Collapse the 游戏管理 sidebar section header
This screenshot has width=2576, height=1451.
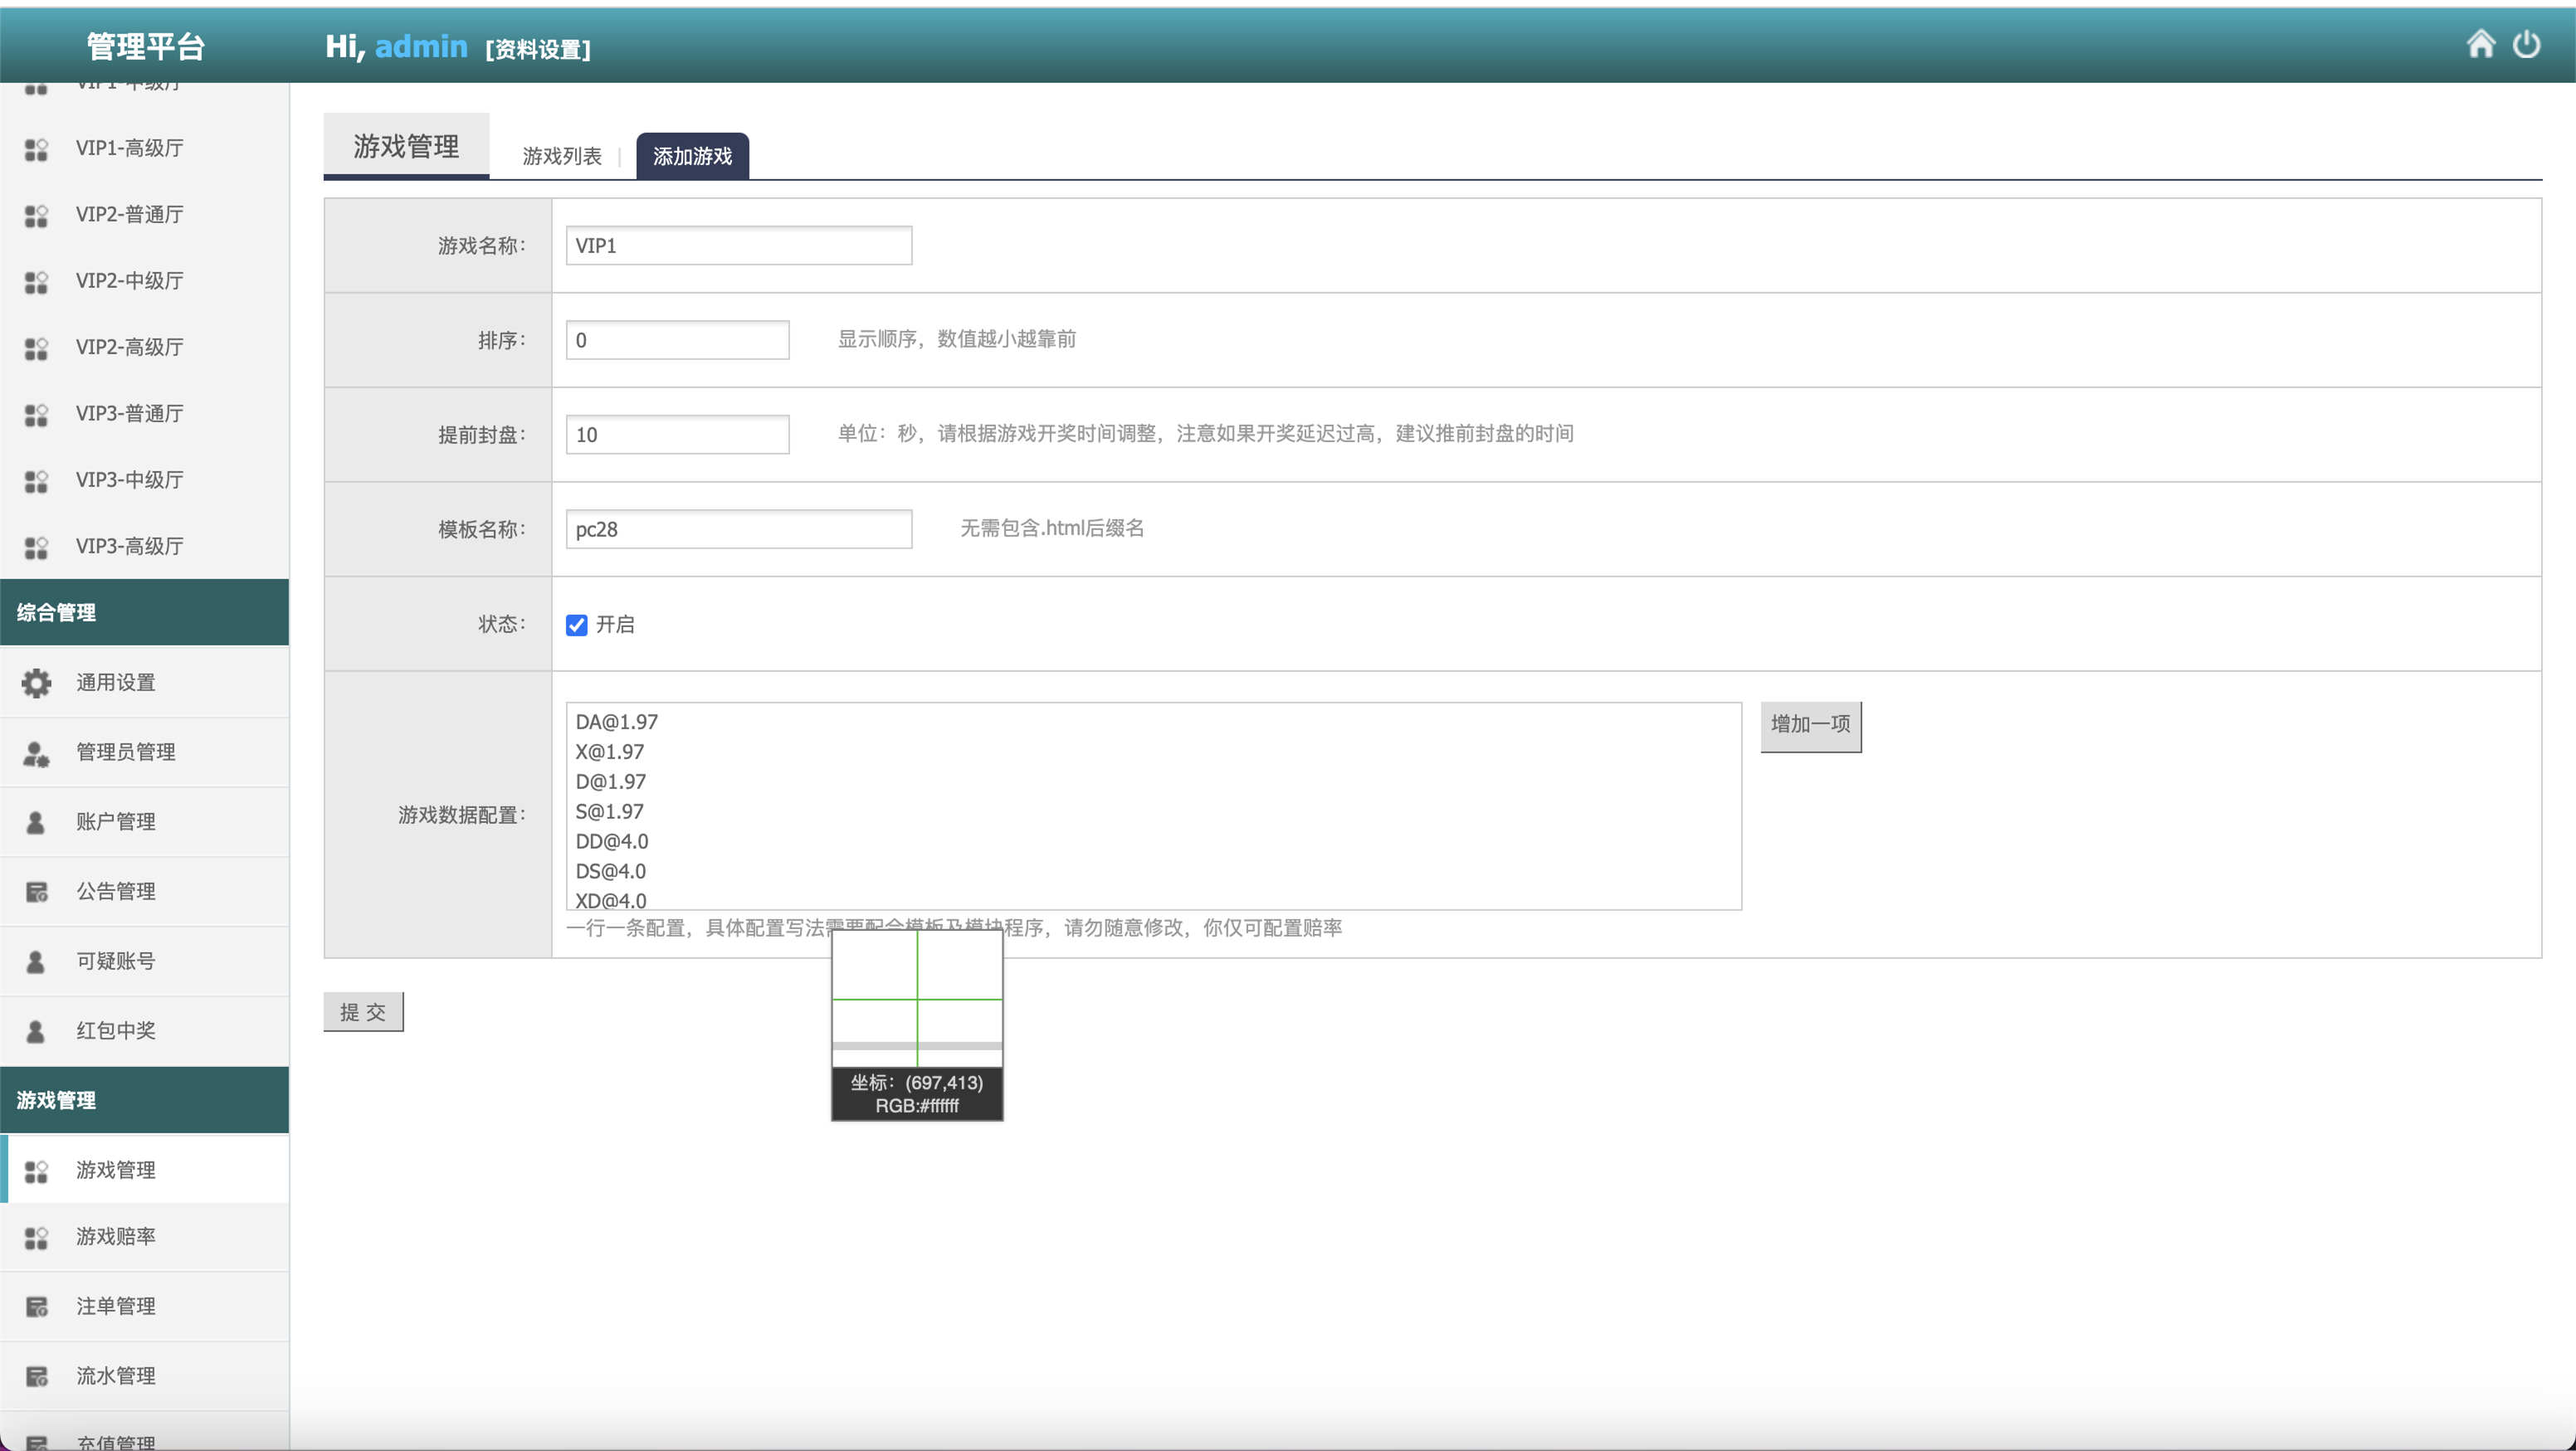click(x=144, y=1100)
